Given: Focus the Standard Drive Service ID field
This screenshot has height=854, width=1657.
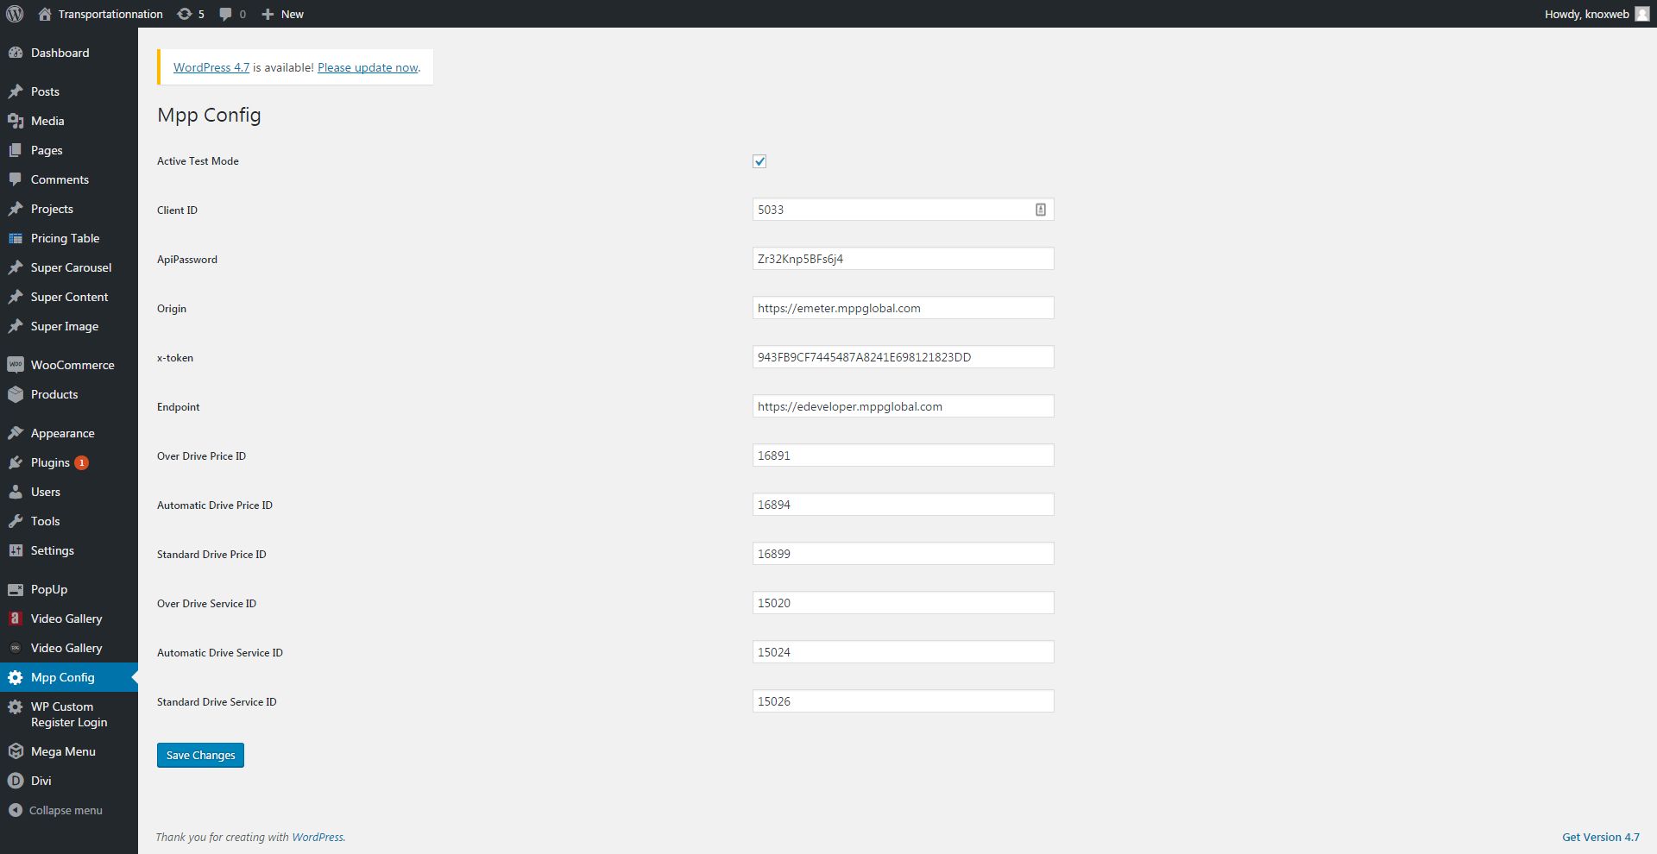Looking at the screenshot, I should click(x=903, y=701).
